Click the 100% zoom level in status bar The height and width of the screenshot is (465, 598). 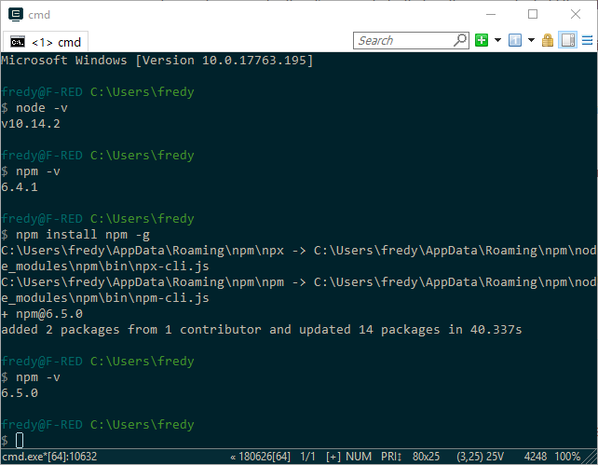click(x=569, y=457)
